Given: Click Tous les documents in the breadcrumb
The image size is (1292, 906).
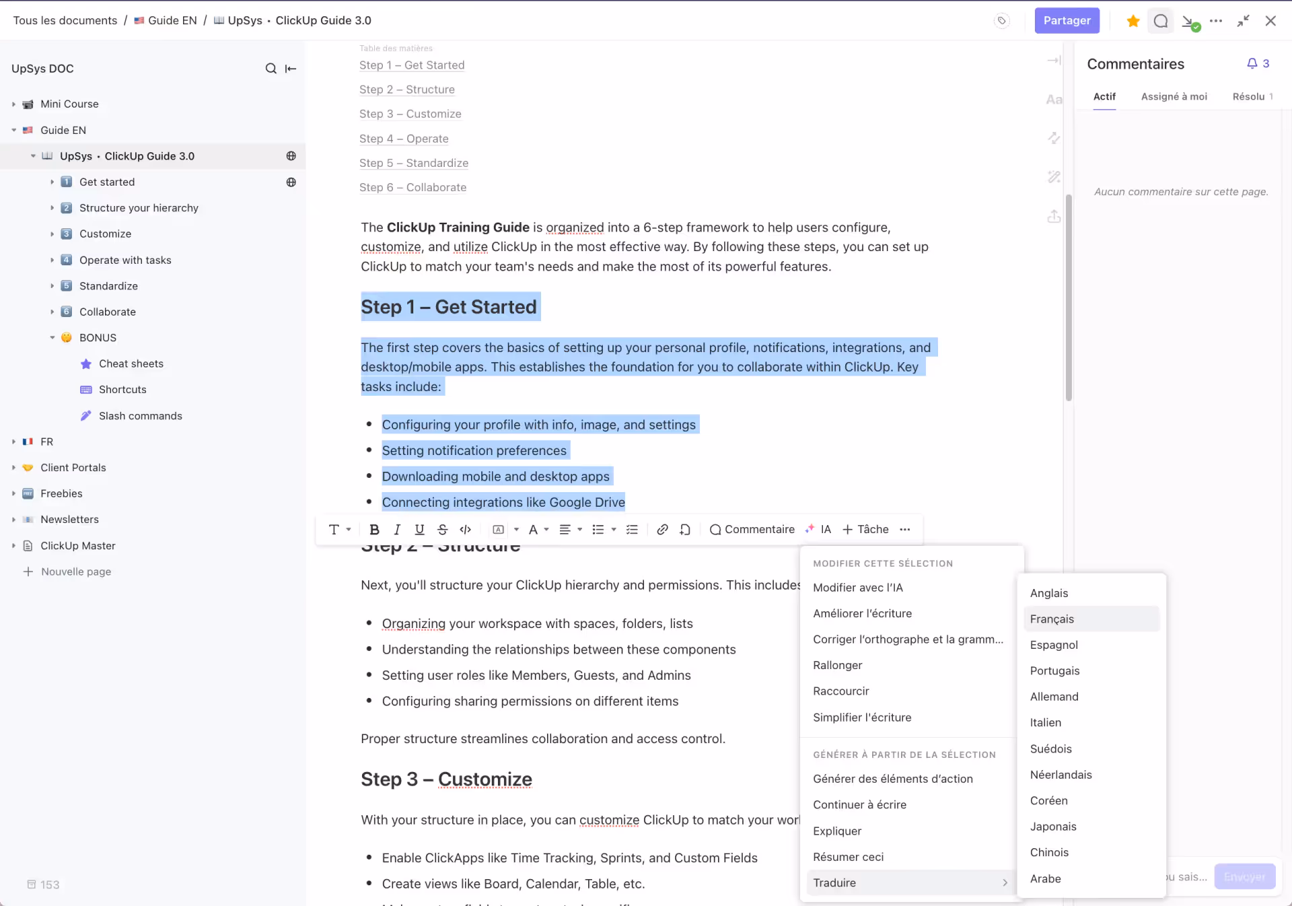Looking at the screenshot, I should tap(65, 21).
